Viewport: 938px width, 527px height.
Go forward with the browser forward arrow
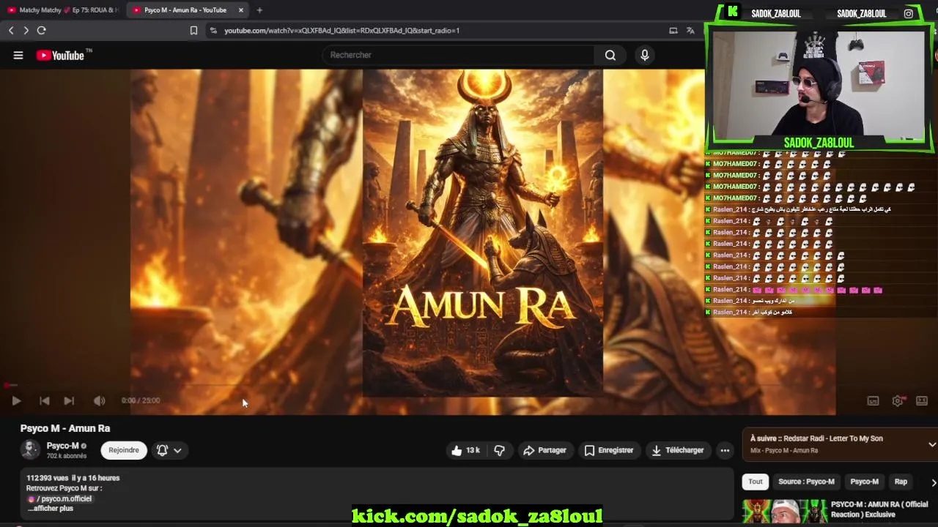tap(26, 30)
